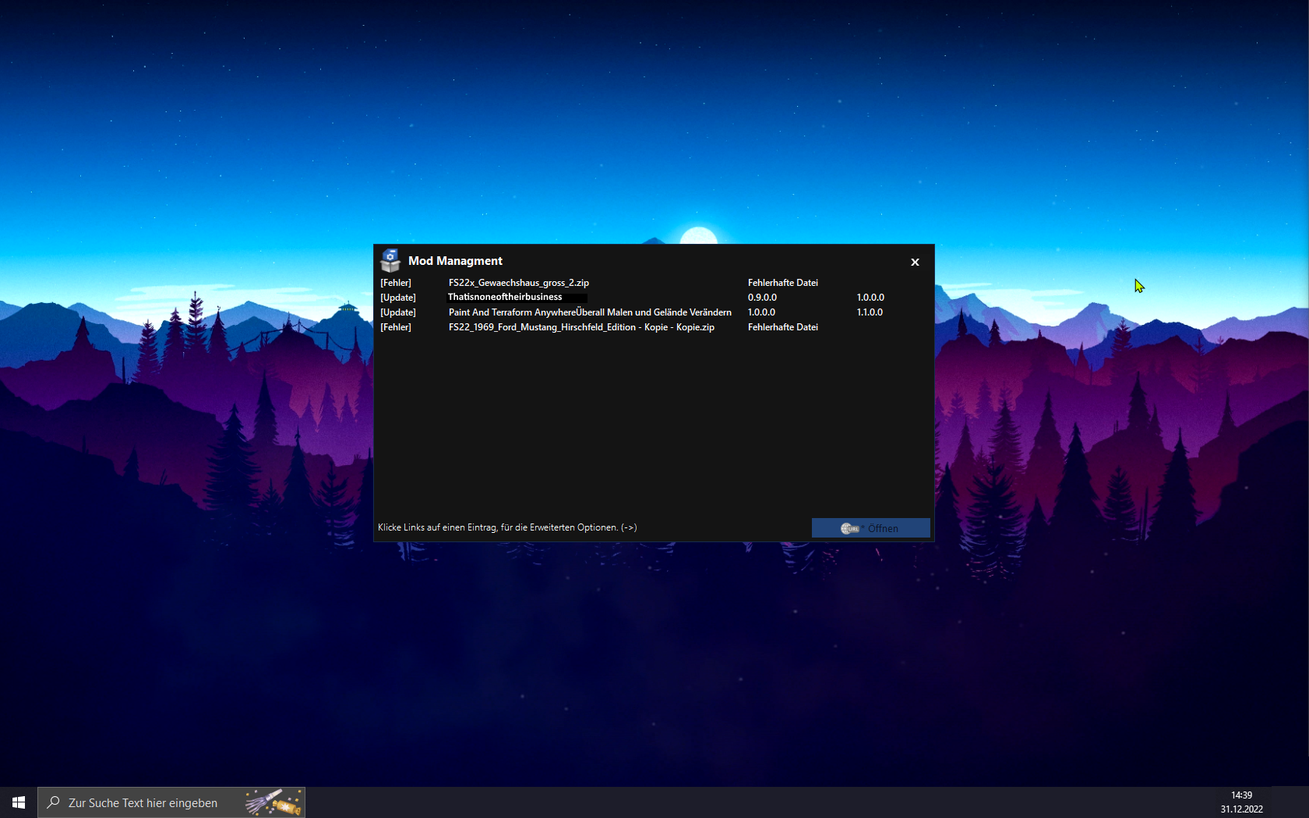This screenshot has width=1309, height=818.
Task: Click installed version 0.9.0.0 of Thatisnoneoftheirbusiness
Action: point(762,298)
